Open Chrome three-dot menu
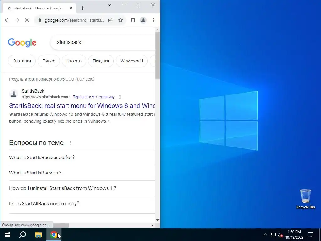 [x=153, y=20]
